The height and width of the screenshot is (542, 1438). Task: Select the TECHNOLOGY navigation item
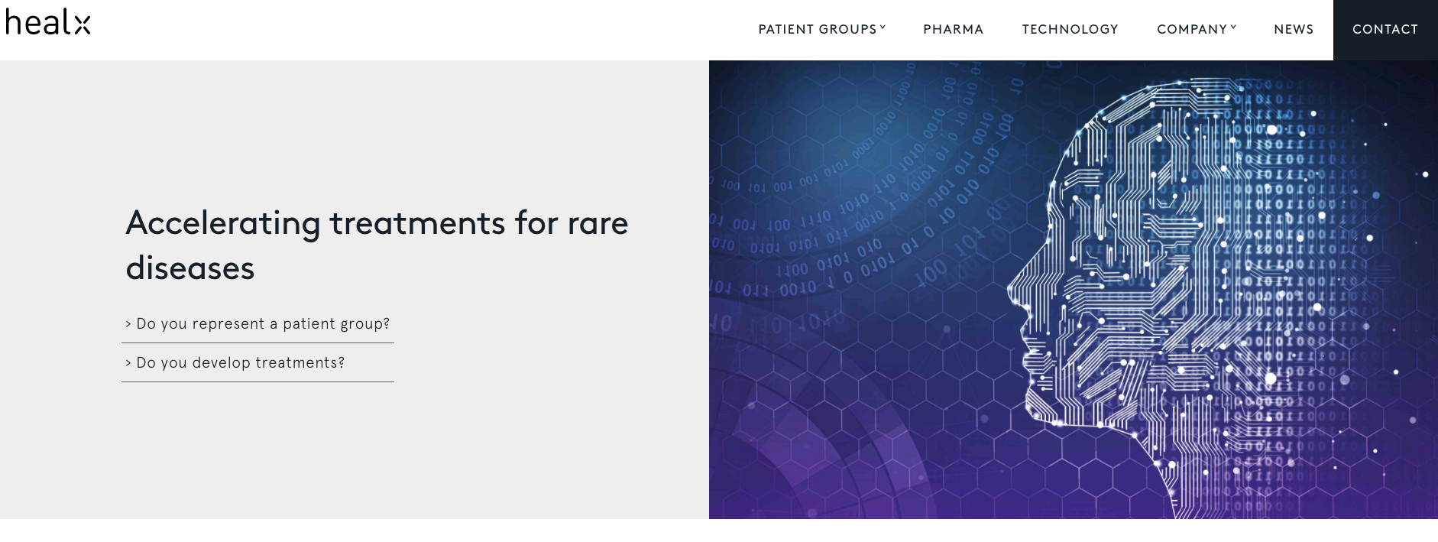(x=1069, y=29)
